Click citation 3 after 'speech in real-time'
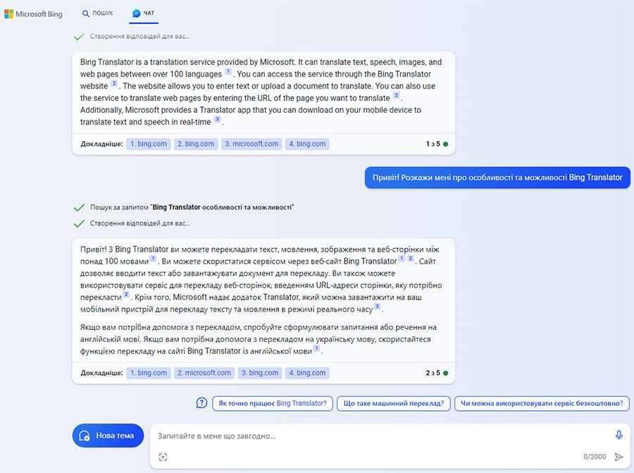The height and width of the screenshot is (473, 634). click(x=217, y=119)
